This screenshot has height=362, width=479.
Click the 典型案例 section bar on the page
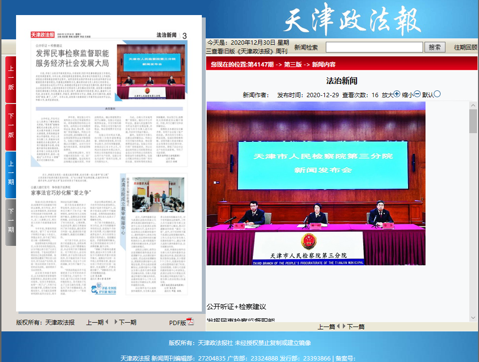109,109
